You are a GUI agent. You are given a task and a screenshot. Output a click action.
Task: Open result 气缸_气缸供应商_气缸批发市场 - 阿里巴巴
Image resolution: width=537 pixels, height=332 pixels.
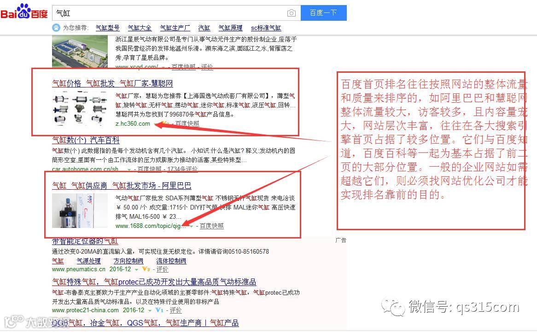(x=122, y=186)
